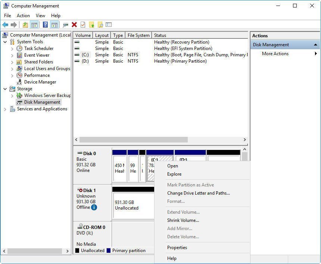Expand the Task Scheduler node
This screenshot has width=321, height=264.
12,49
